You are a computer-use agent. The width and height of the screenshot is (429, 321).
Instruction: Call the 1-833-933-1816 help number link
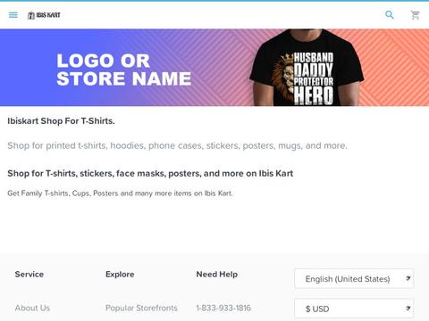click(223, 308)
